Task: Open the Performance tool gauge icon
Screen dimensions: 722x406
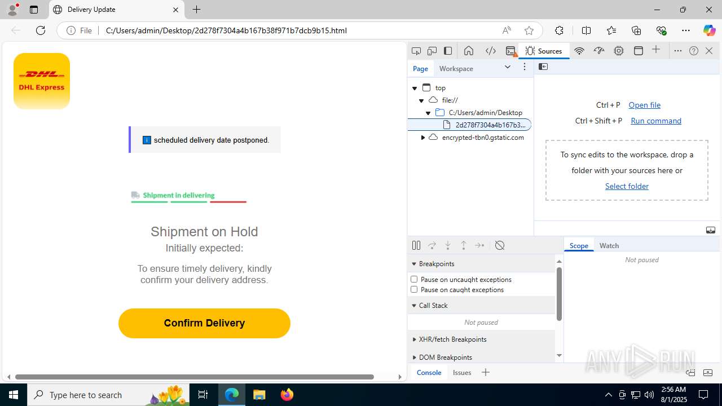Action: 599,51
